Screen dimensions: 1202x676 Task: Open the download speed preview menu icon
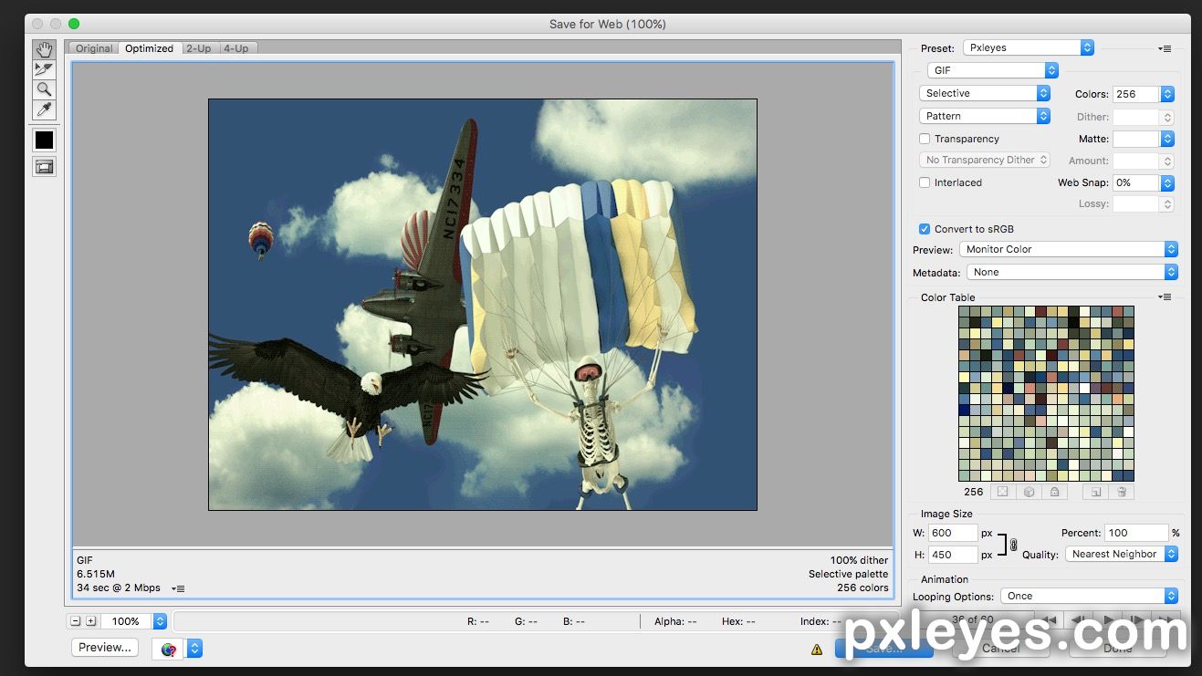point(178,588)
